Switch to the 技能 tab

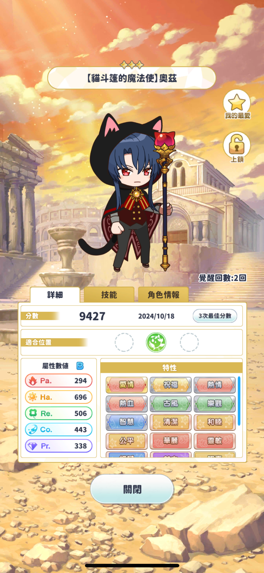click(109, 295)
